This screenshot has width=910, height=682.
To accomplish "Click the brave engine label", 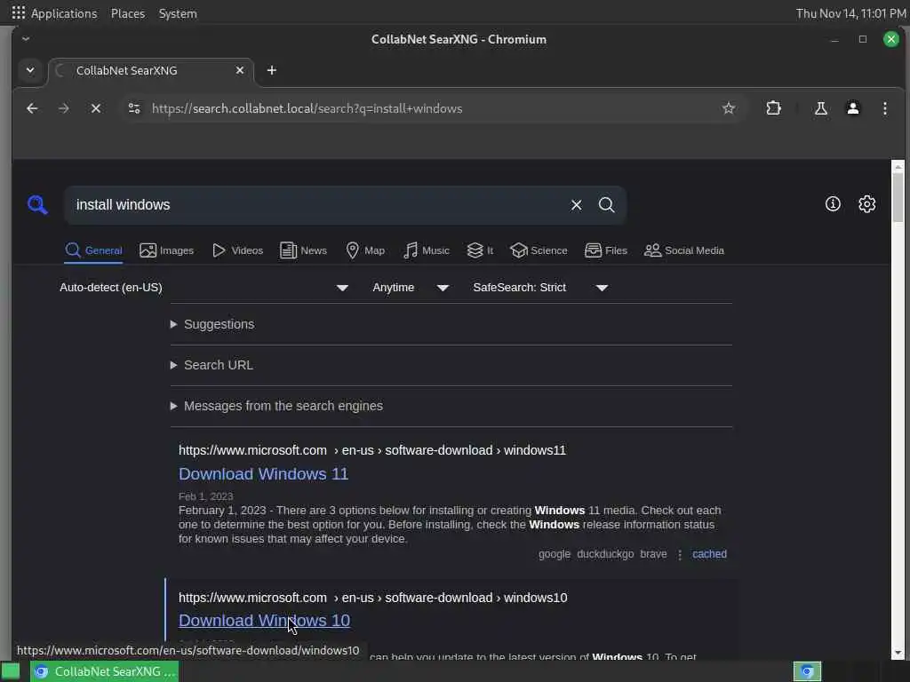I will 653,554.
